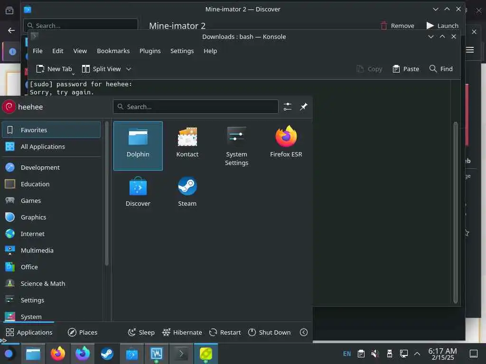The height and width of the screenshot is (364, 486).
Task: Open the Konsole Bookmarks menu
Action: point(113,51)
